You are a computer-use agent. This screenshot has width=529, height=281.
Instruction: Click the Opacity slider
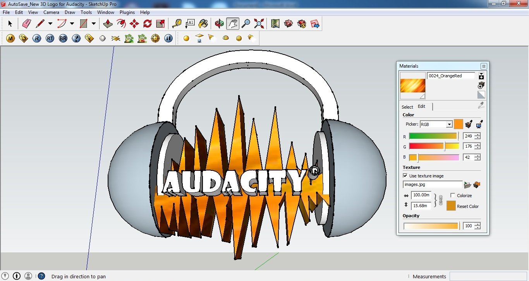(431, 226)
